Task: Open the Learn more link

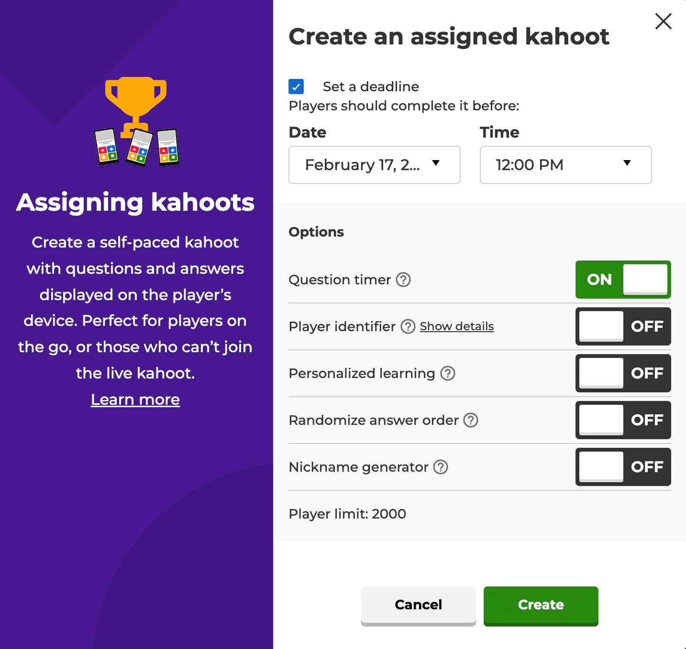Action: click(135, 400)
